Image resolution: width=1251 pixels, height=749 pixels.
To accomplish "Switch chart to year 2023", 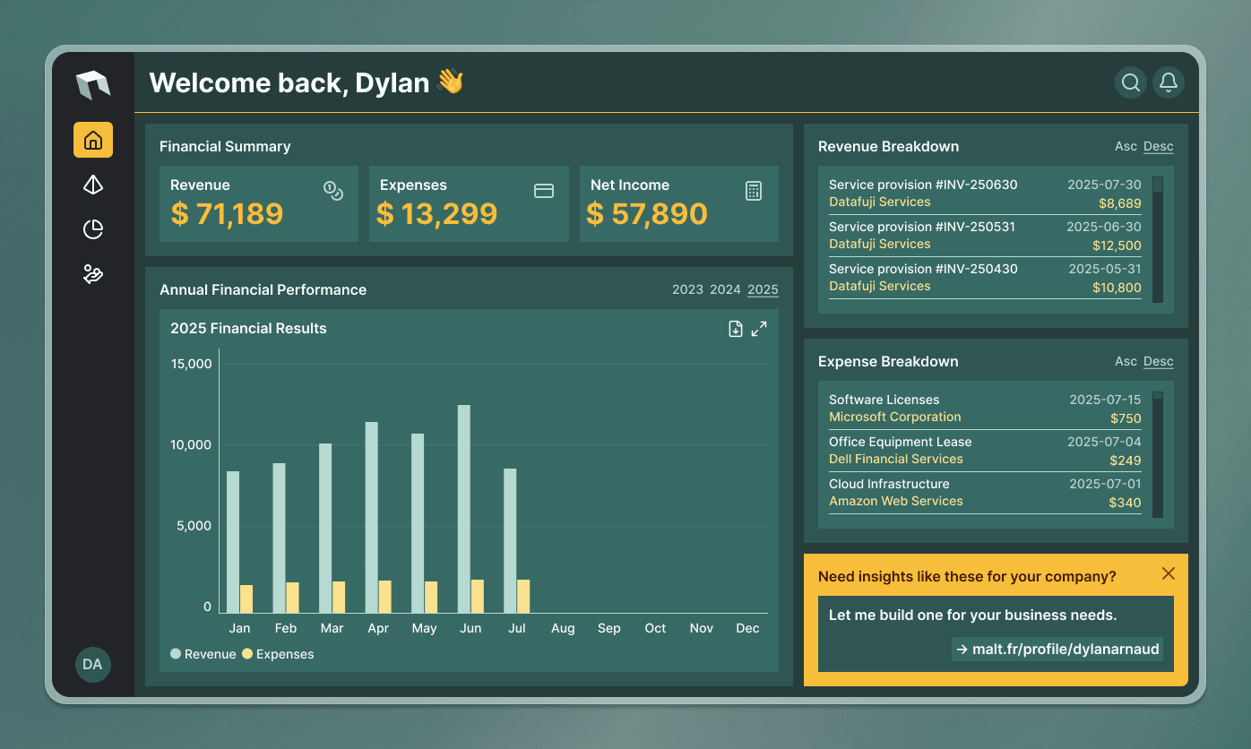I will point(687,289).
